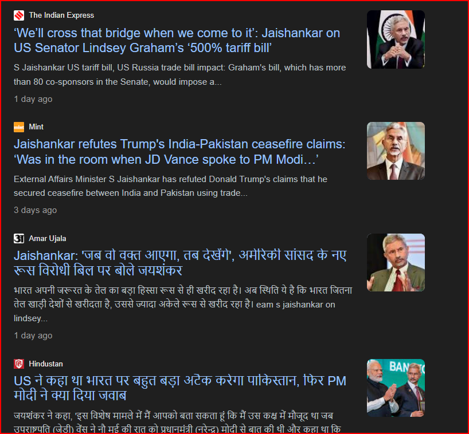Click the Mint orange logo icon
The width and height of the screenshot is (469, 434).
click(19, 127)
